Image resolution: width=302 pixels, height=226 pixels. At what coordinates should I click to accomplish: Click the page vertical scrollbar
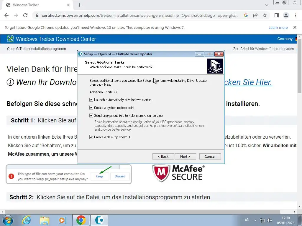[x=300, y=66]
